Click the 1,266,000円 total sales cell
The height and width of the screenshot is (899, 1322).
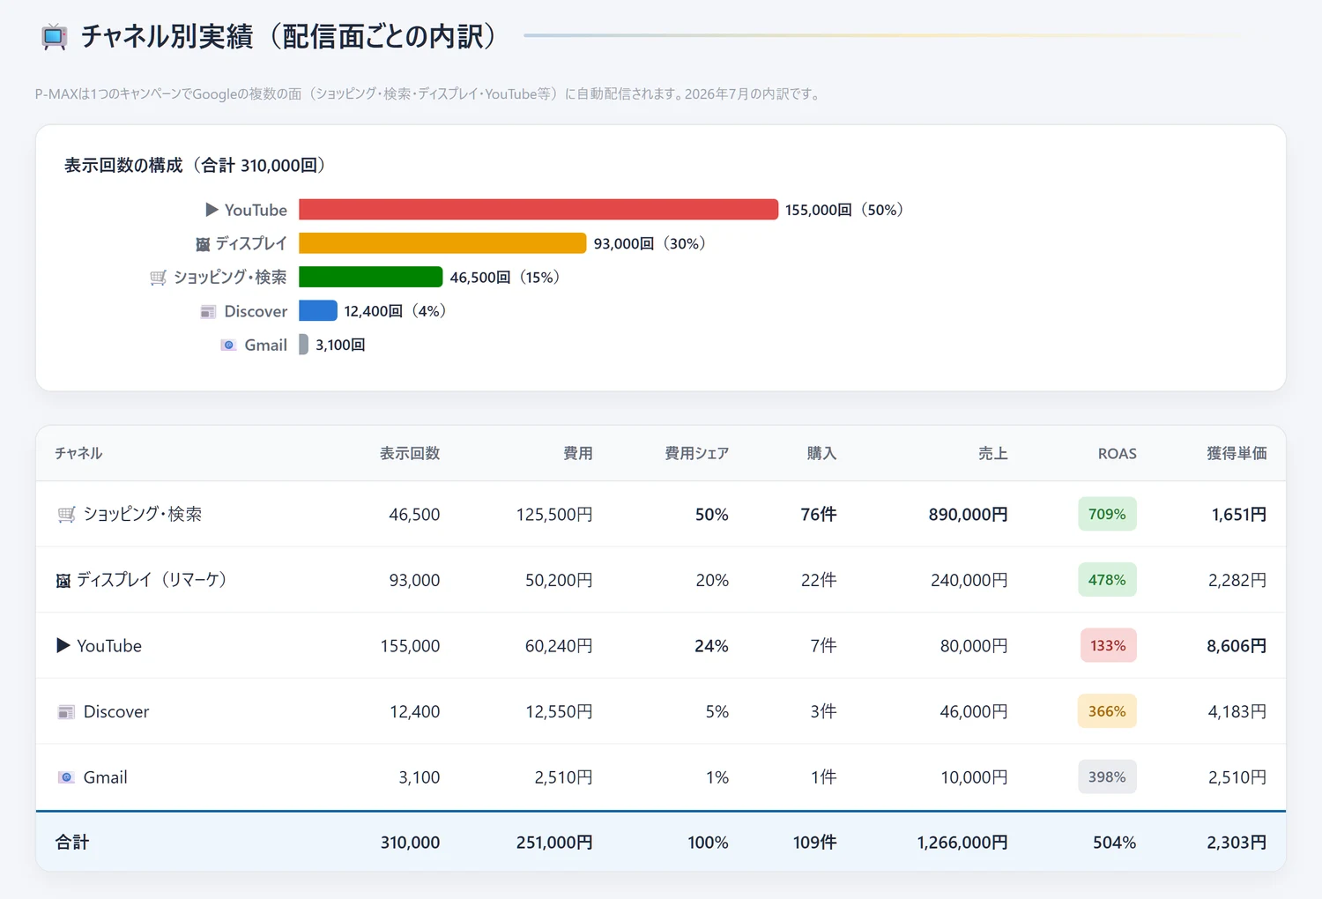[962, 843]
